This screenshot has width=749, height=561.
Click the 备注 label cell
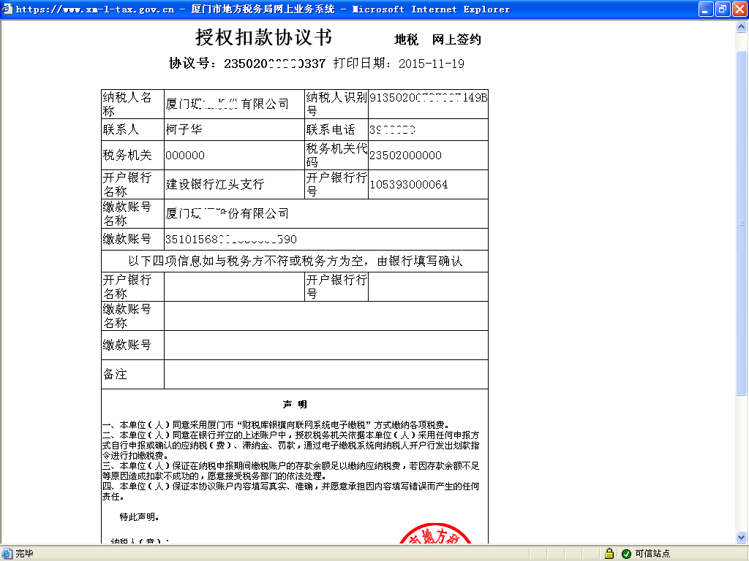click(132, 375)
